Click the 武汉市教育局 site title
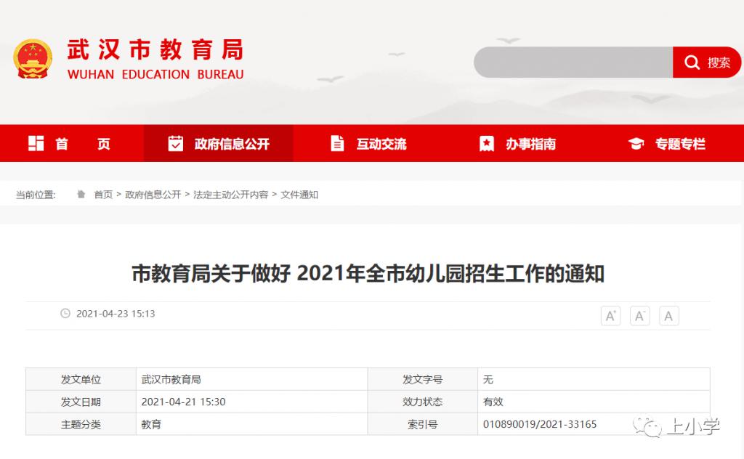Image resolution: width=744 pixels, height=459 pixels. coord(155,50)
